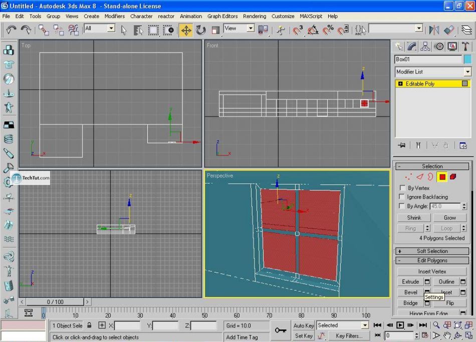
Task: Click the Select Object arrow tool
Action: click(x=124, y=30)
